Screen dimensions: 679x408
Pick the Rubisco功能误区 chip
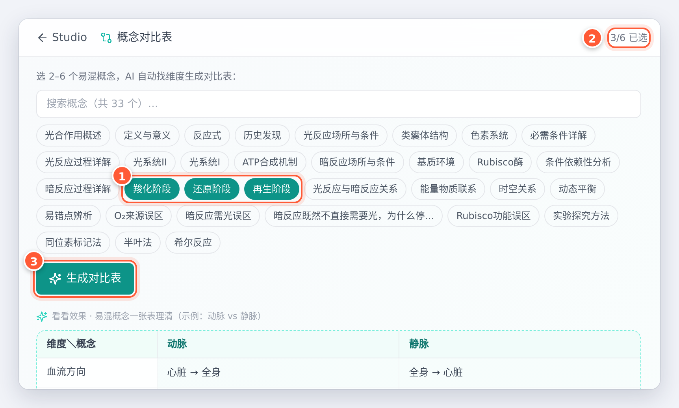click(x=493, y=216)
